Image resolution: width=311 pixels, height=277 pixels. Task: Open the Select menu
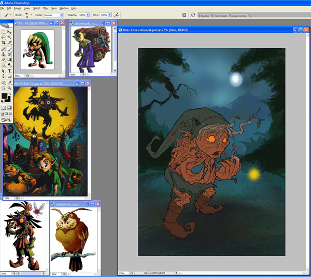pos(37,8)
